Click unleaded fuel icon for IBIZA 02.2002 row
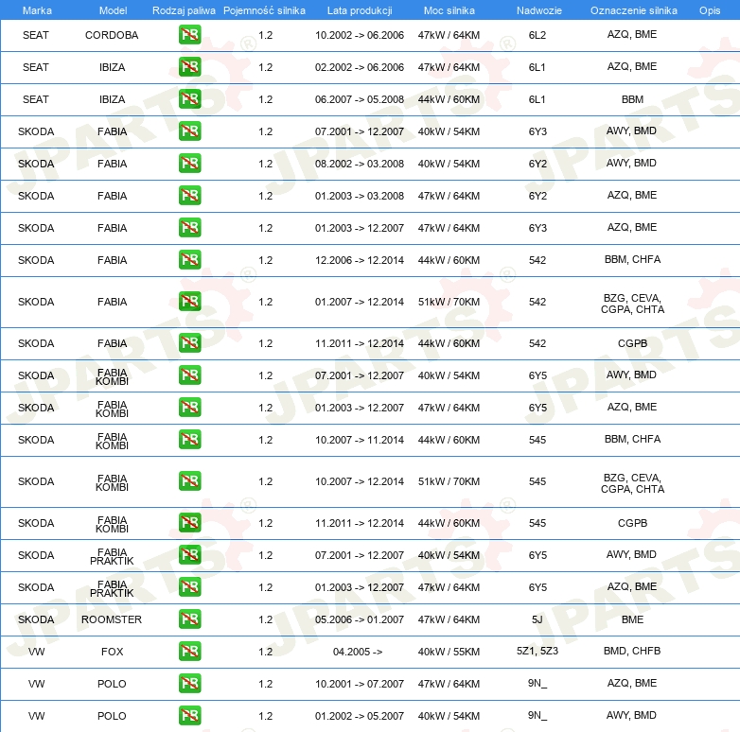740x732 pixels. [189, 67]
